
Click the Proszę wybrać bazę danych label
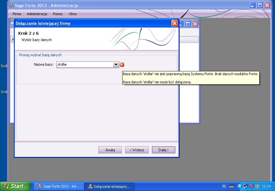40,55
